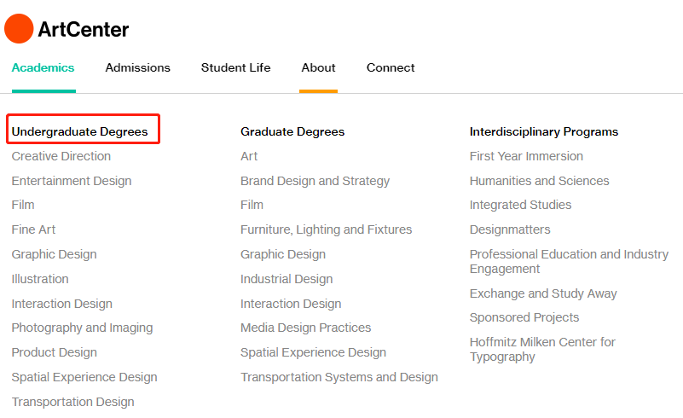The height and width of the screenshot is (418, 683).
Task: Open Brand Design and Strategy link
Action: click(x=315, y=181)
